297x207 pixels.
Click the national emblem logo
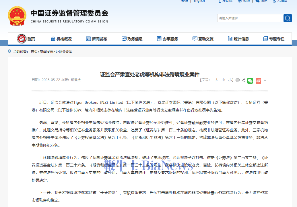17,16
